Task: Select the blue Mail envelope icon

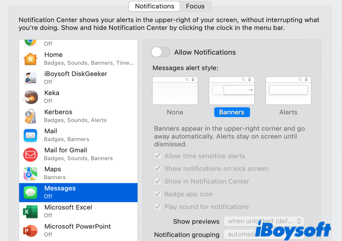Action: click(30, 136)
